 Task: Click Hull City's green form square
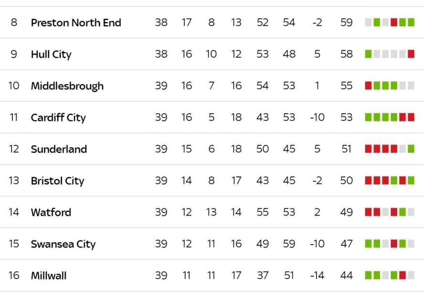368,54
